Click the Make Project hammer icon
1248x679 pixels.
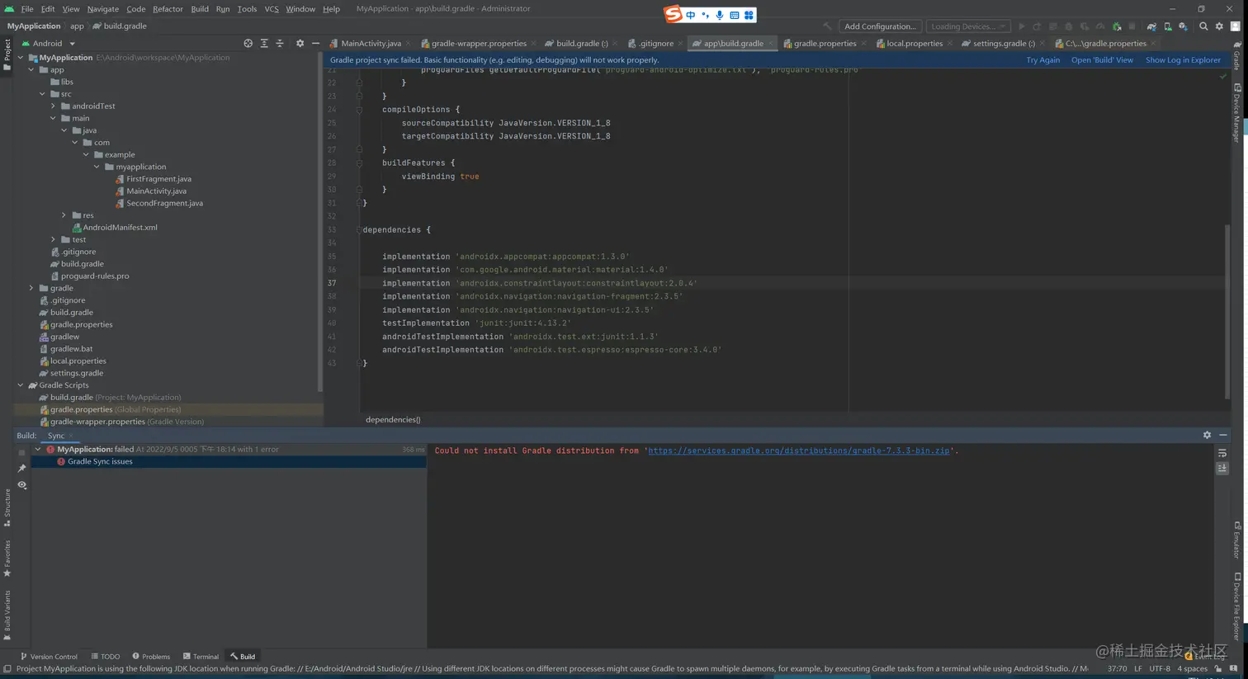[827, 26]
